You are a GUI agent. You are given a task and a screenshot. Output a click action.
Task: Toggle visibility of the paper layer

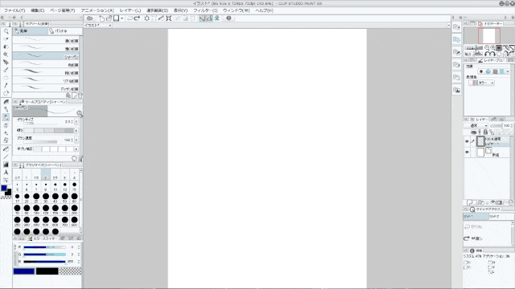pos(467,153)
